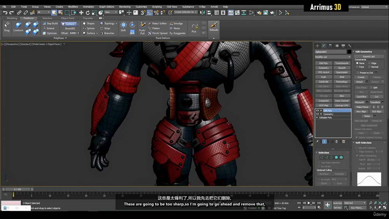Open the Defaults brush settings
Image resolution: width=389 pixels, height=219 pixels.
pos(214,26)
